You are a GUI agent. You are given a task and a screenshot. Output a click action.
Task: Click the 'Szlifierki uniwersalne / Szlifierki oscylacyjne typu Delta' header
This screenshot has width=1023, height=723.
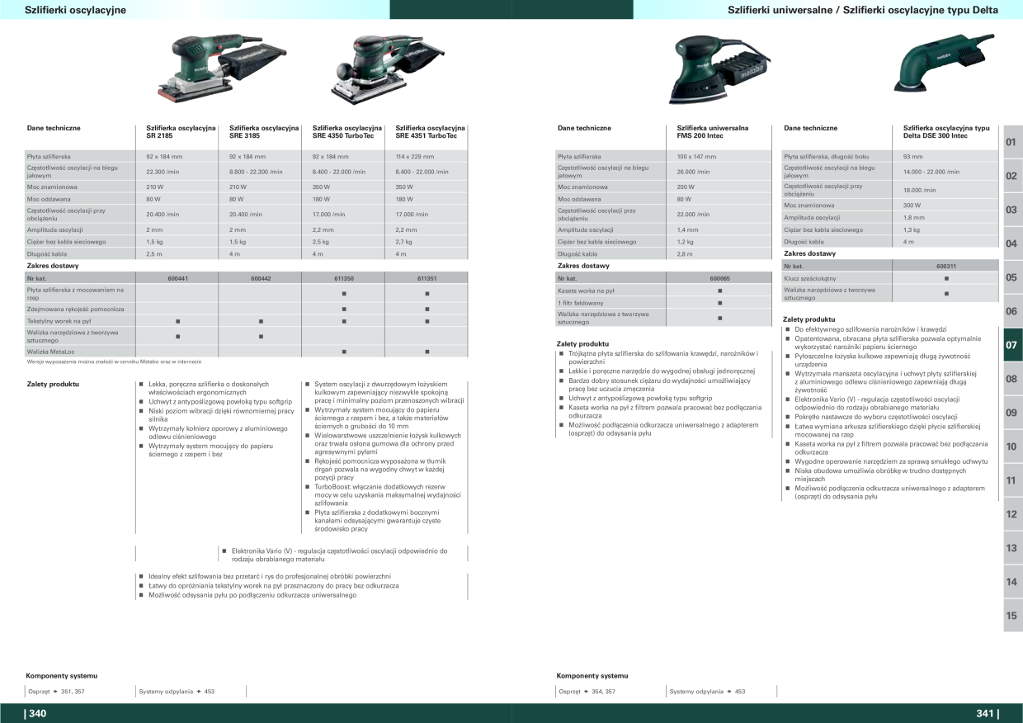(x=863, y=10)
